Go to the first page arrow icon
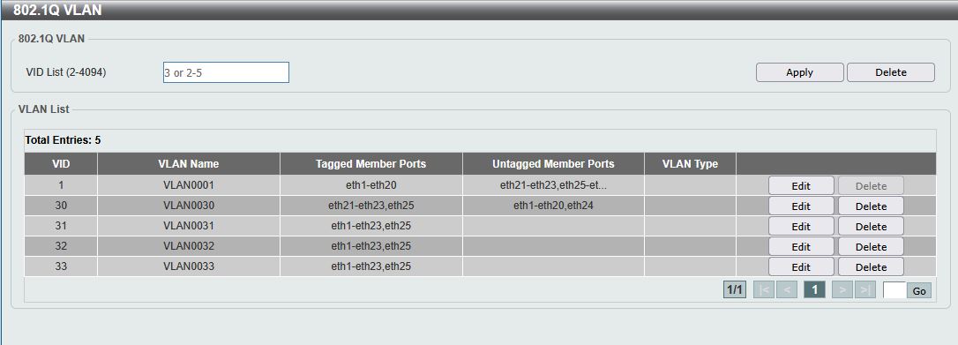This screenshot has width=958, height=345. (764, 290)
